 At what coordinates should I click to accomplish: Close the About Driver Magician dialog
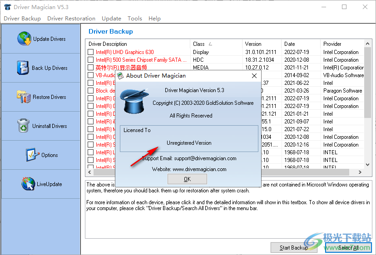(254, 76)
